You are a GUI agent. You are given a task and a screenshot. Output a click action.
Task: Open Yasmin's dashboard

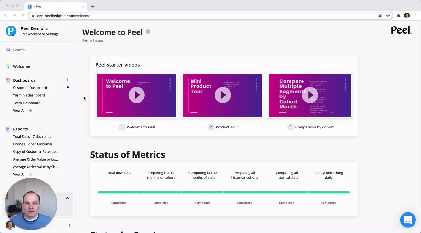[x=29, y=95]
